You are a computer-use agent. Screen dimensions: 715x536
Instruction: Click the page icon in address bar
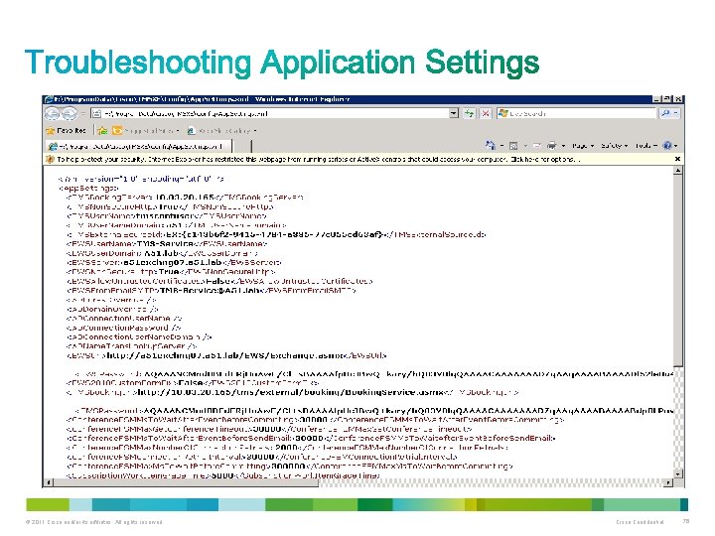96,113
